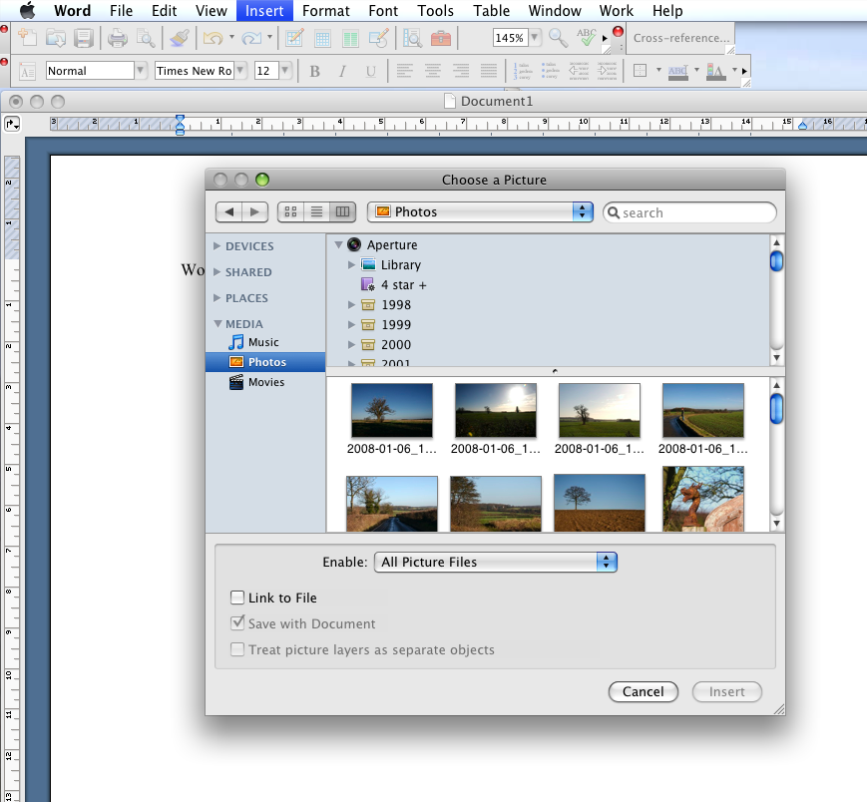The image size is (867, 802).
Task: Toggle the Save with Document checkbox
Action: click(237, 623)
